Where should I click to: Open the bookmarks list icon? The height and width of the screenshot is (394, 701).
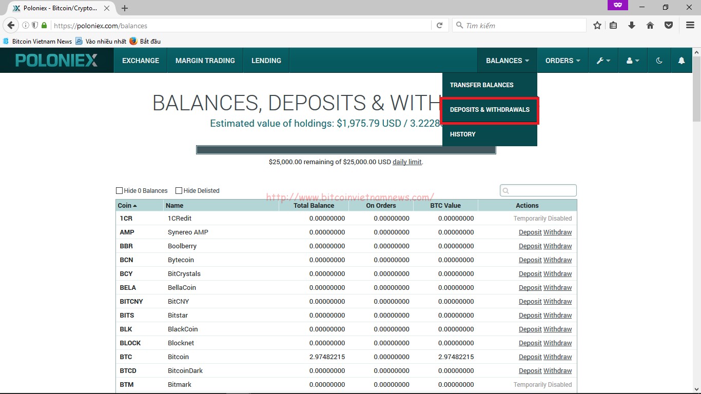pyautogui.click(x=613, y=25)
